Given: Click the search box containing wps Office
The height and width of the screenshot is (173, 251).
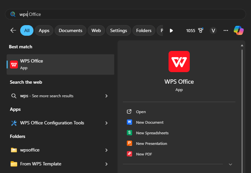Looking at the screenshot, I should tap(125, 14).
